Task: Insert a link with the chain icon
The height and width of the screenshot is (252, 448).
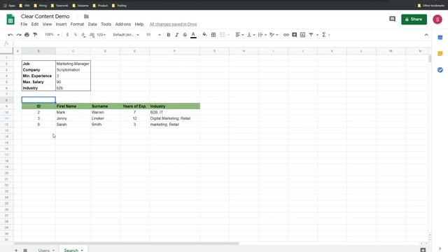Action: pos(286,35)
